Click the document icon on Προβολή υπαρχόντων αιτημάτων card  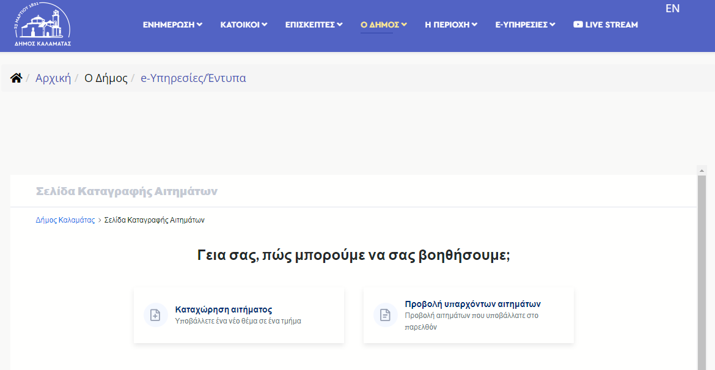385,315
